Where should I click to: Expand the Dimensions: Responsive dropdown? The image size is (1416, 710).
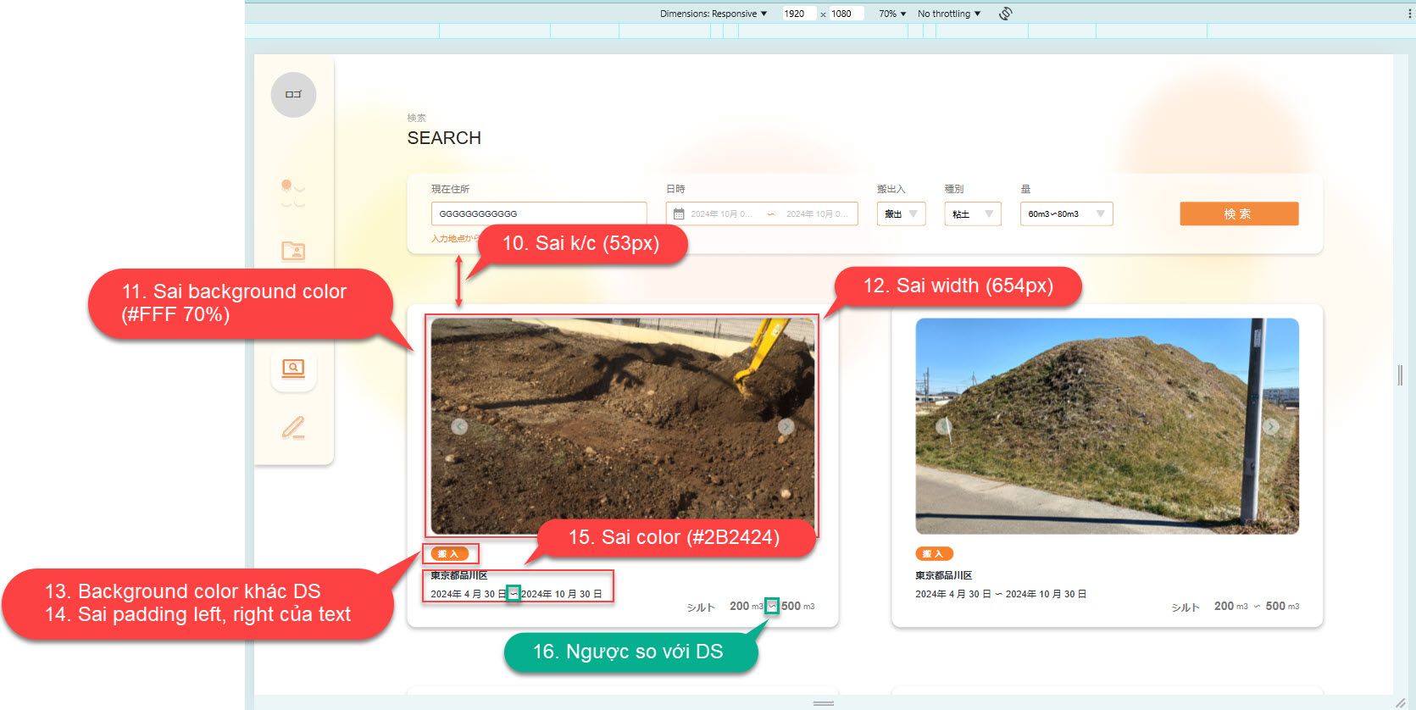pyautogui.click(x=714, y=14)
